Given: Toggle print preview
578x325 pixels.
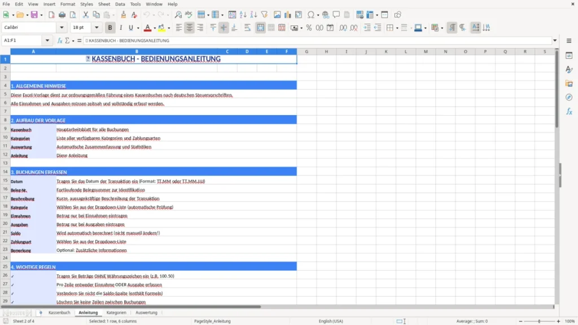Looking at the screenshot, I should coord(73,15).
